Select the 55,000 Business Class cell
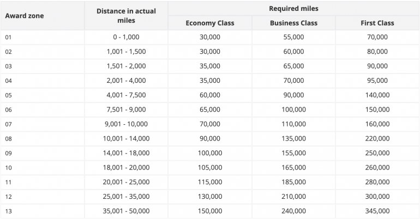 pos(293,37)
